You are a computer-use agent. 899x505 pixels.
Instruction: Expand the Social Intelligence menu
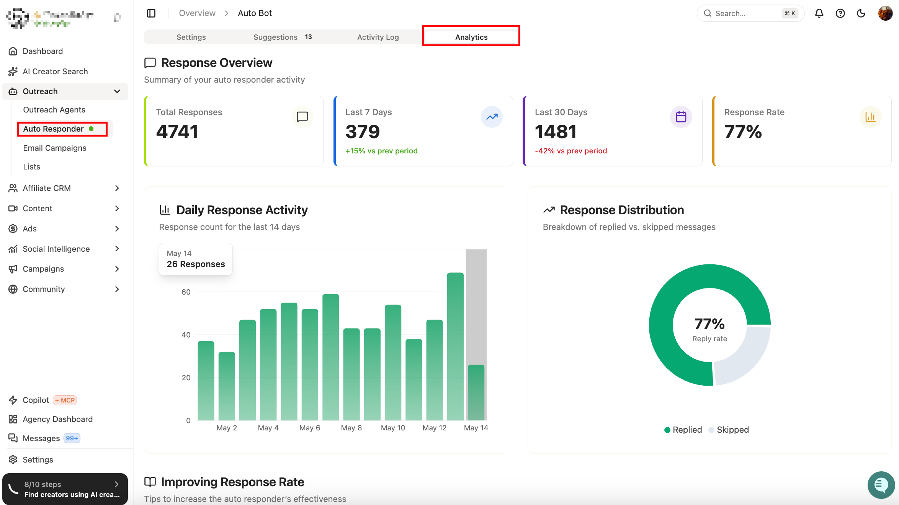[x=65, y=249]
